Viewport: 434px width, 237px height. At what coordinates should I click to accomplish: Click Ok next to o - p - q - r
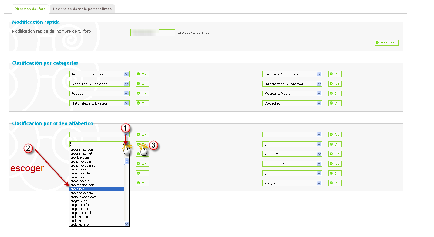pos(335,164)
